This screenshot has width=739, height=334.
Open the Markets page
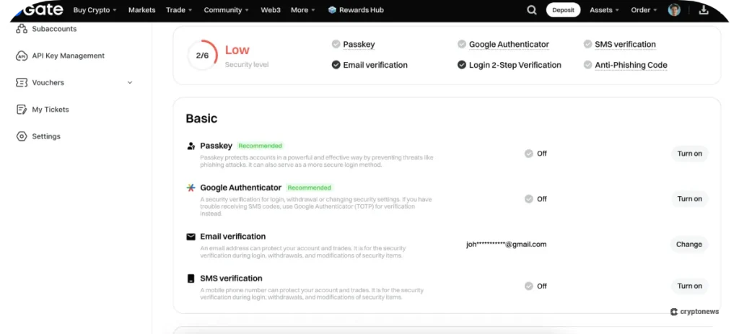click(x=142, y=10)
